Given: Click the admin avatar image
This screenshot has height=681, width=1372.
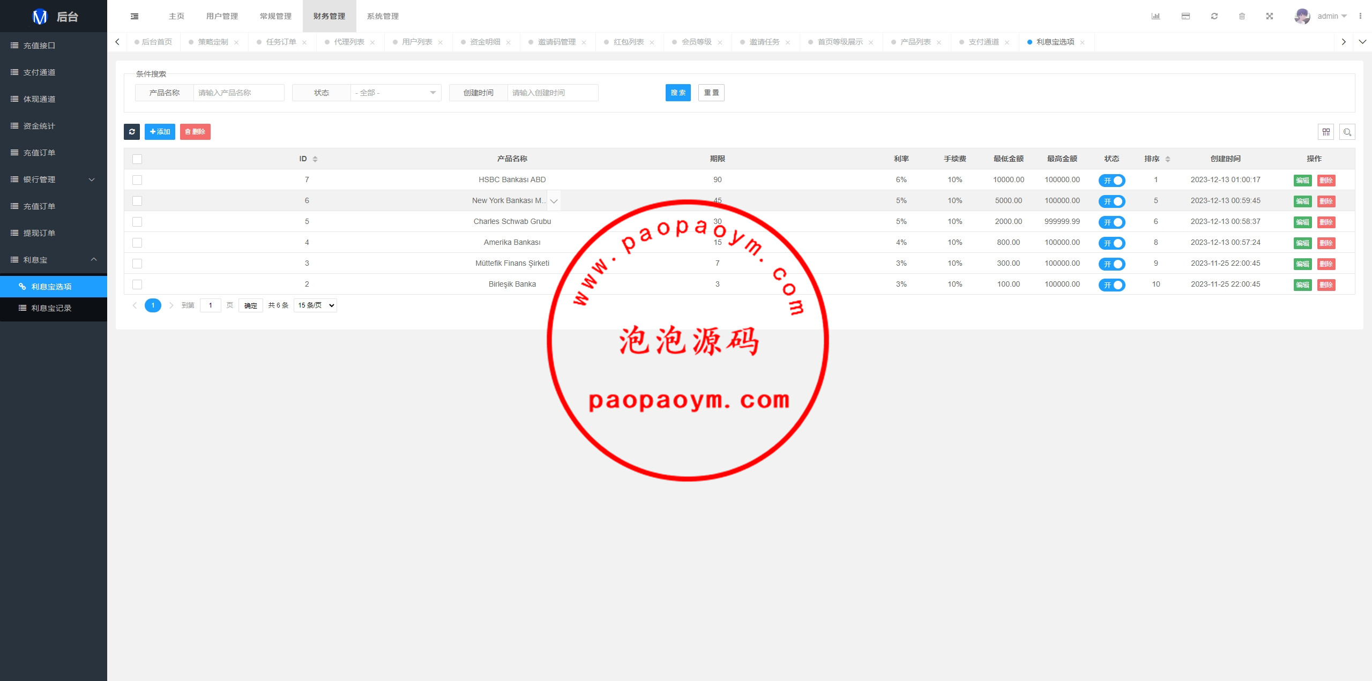Looking at the screenshot, I should click(1302, 16).
